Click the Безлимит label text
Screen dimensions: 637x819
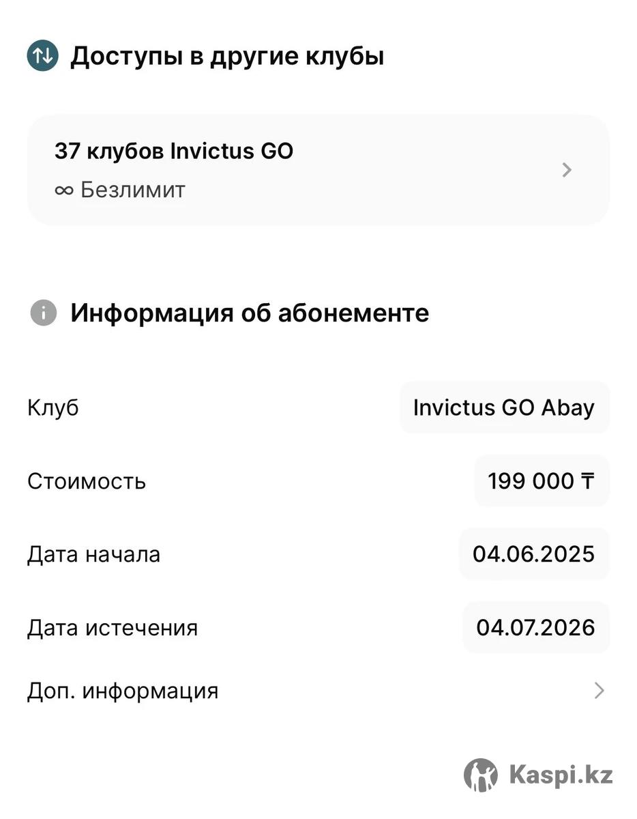coord(133,190)
